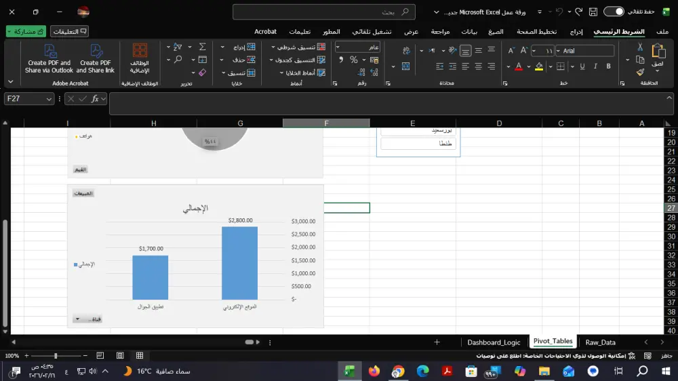
Task: Click the Cut scissors icon
Action: click(x=640, y=47)
